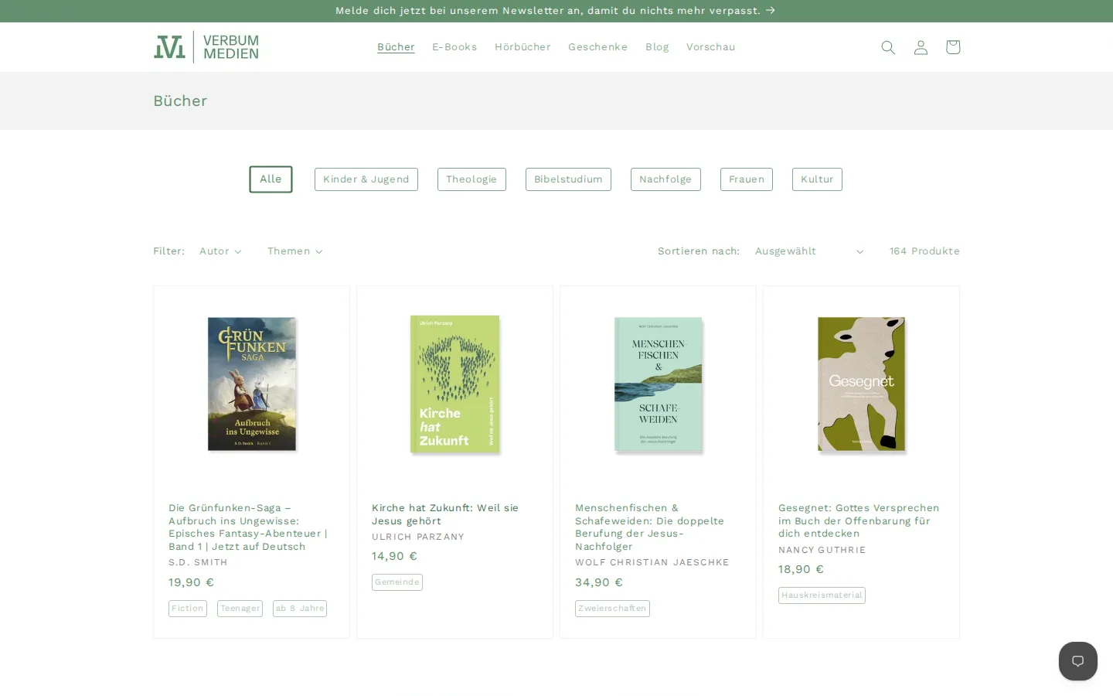This screenshot has height=696, width=1113.
Task: Open the shopping cart icon
Action: point(953,47)
